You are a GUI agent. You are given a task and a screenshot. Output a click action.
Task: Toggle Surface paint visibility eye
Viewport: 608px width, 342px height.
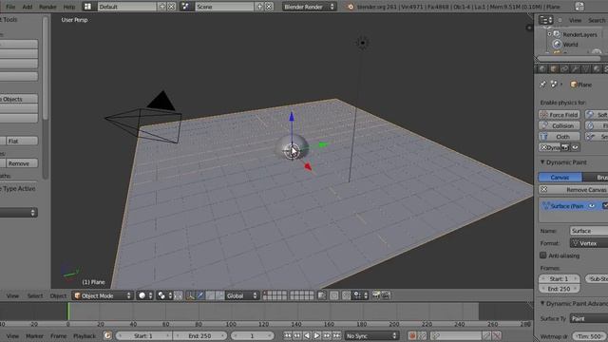click(x=592, y=206)
